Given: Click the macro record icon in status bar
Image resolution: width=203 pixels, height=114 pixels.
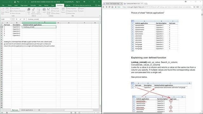Looking at the screenshot, I should (7, 113).
